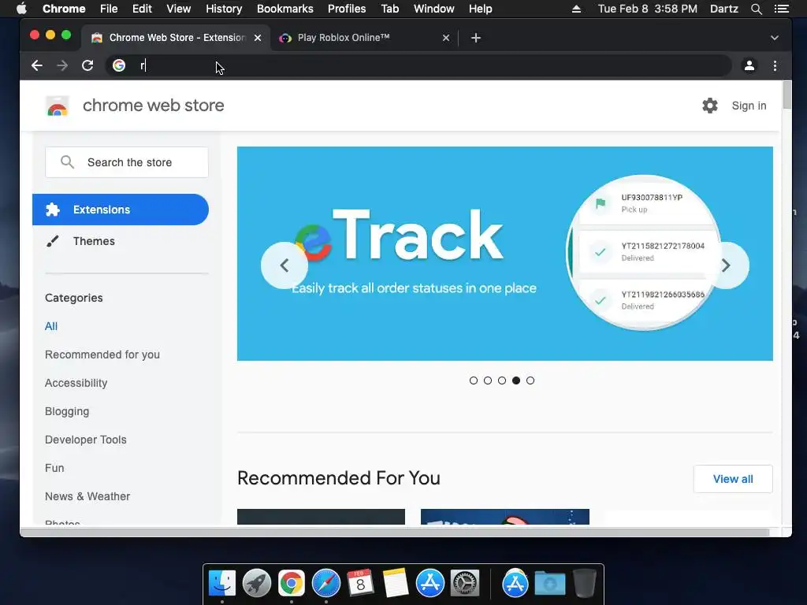This screenshot has width=807, height=605.
Task: Open the Tab menu
Action: pos(389,9)
